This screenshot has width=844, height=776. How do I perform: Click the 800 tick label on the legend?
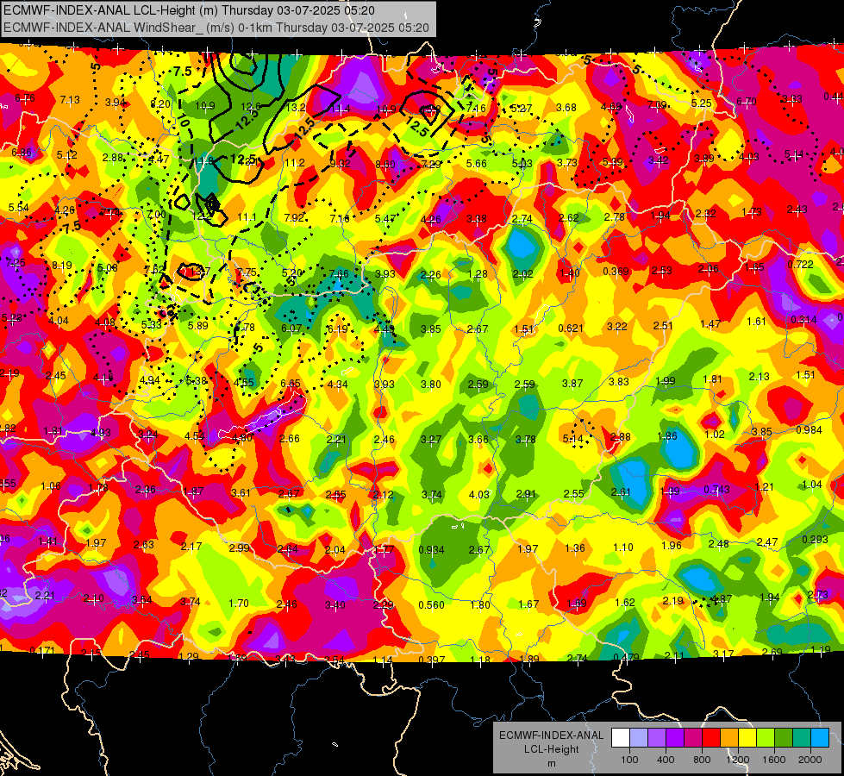point(702,760)
